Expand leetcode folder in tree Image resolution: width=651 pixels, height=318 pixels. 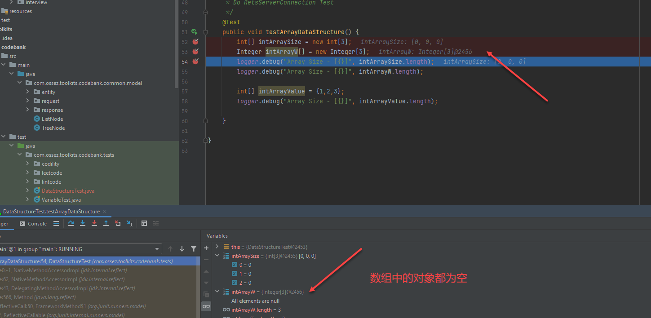point(28,172)
